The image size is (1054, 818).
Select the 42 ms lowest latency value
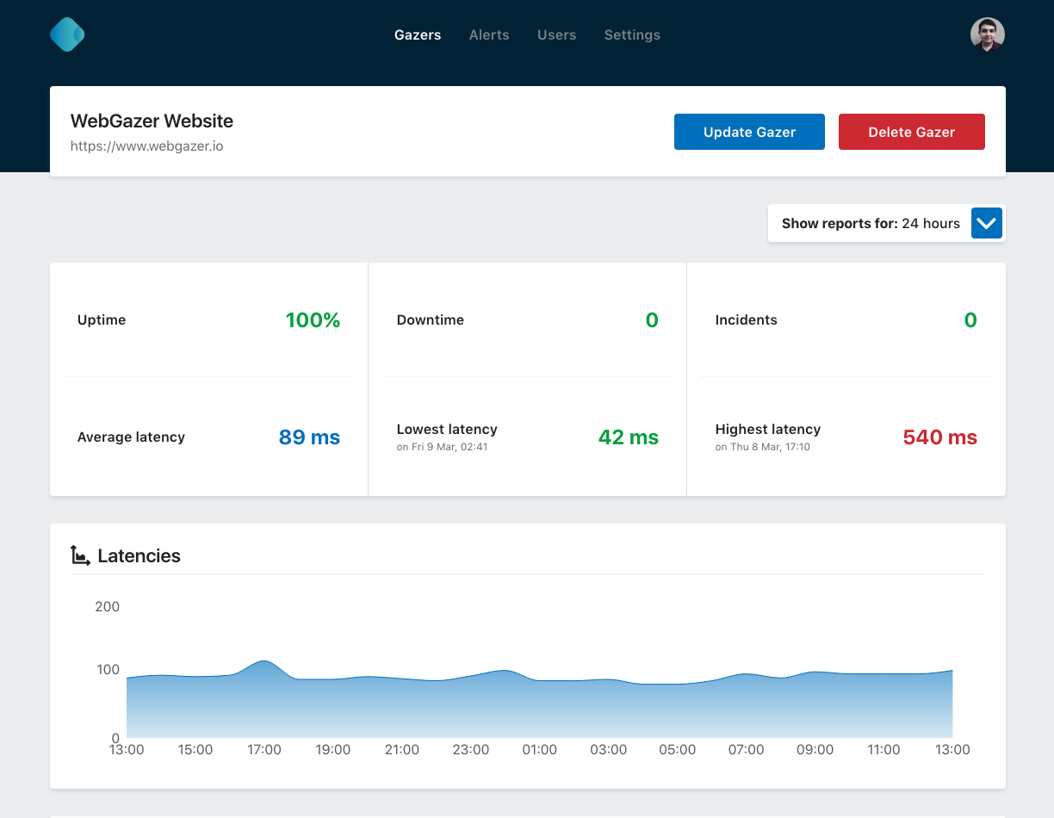click(628, 437)
